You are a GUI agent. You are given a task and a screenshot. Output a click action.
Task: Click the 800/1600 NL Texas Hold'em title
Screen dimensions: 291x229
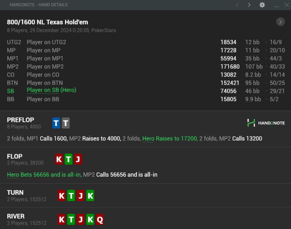coord(47,22)
